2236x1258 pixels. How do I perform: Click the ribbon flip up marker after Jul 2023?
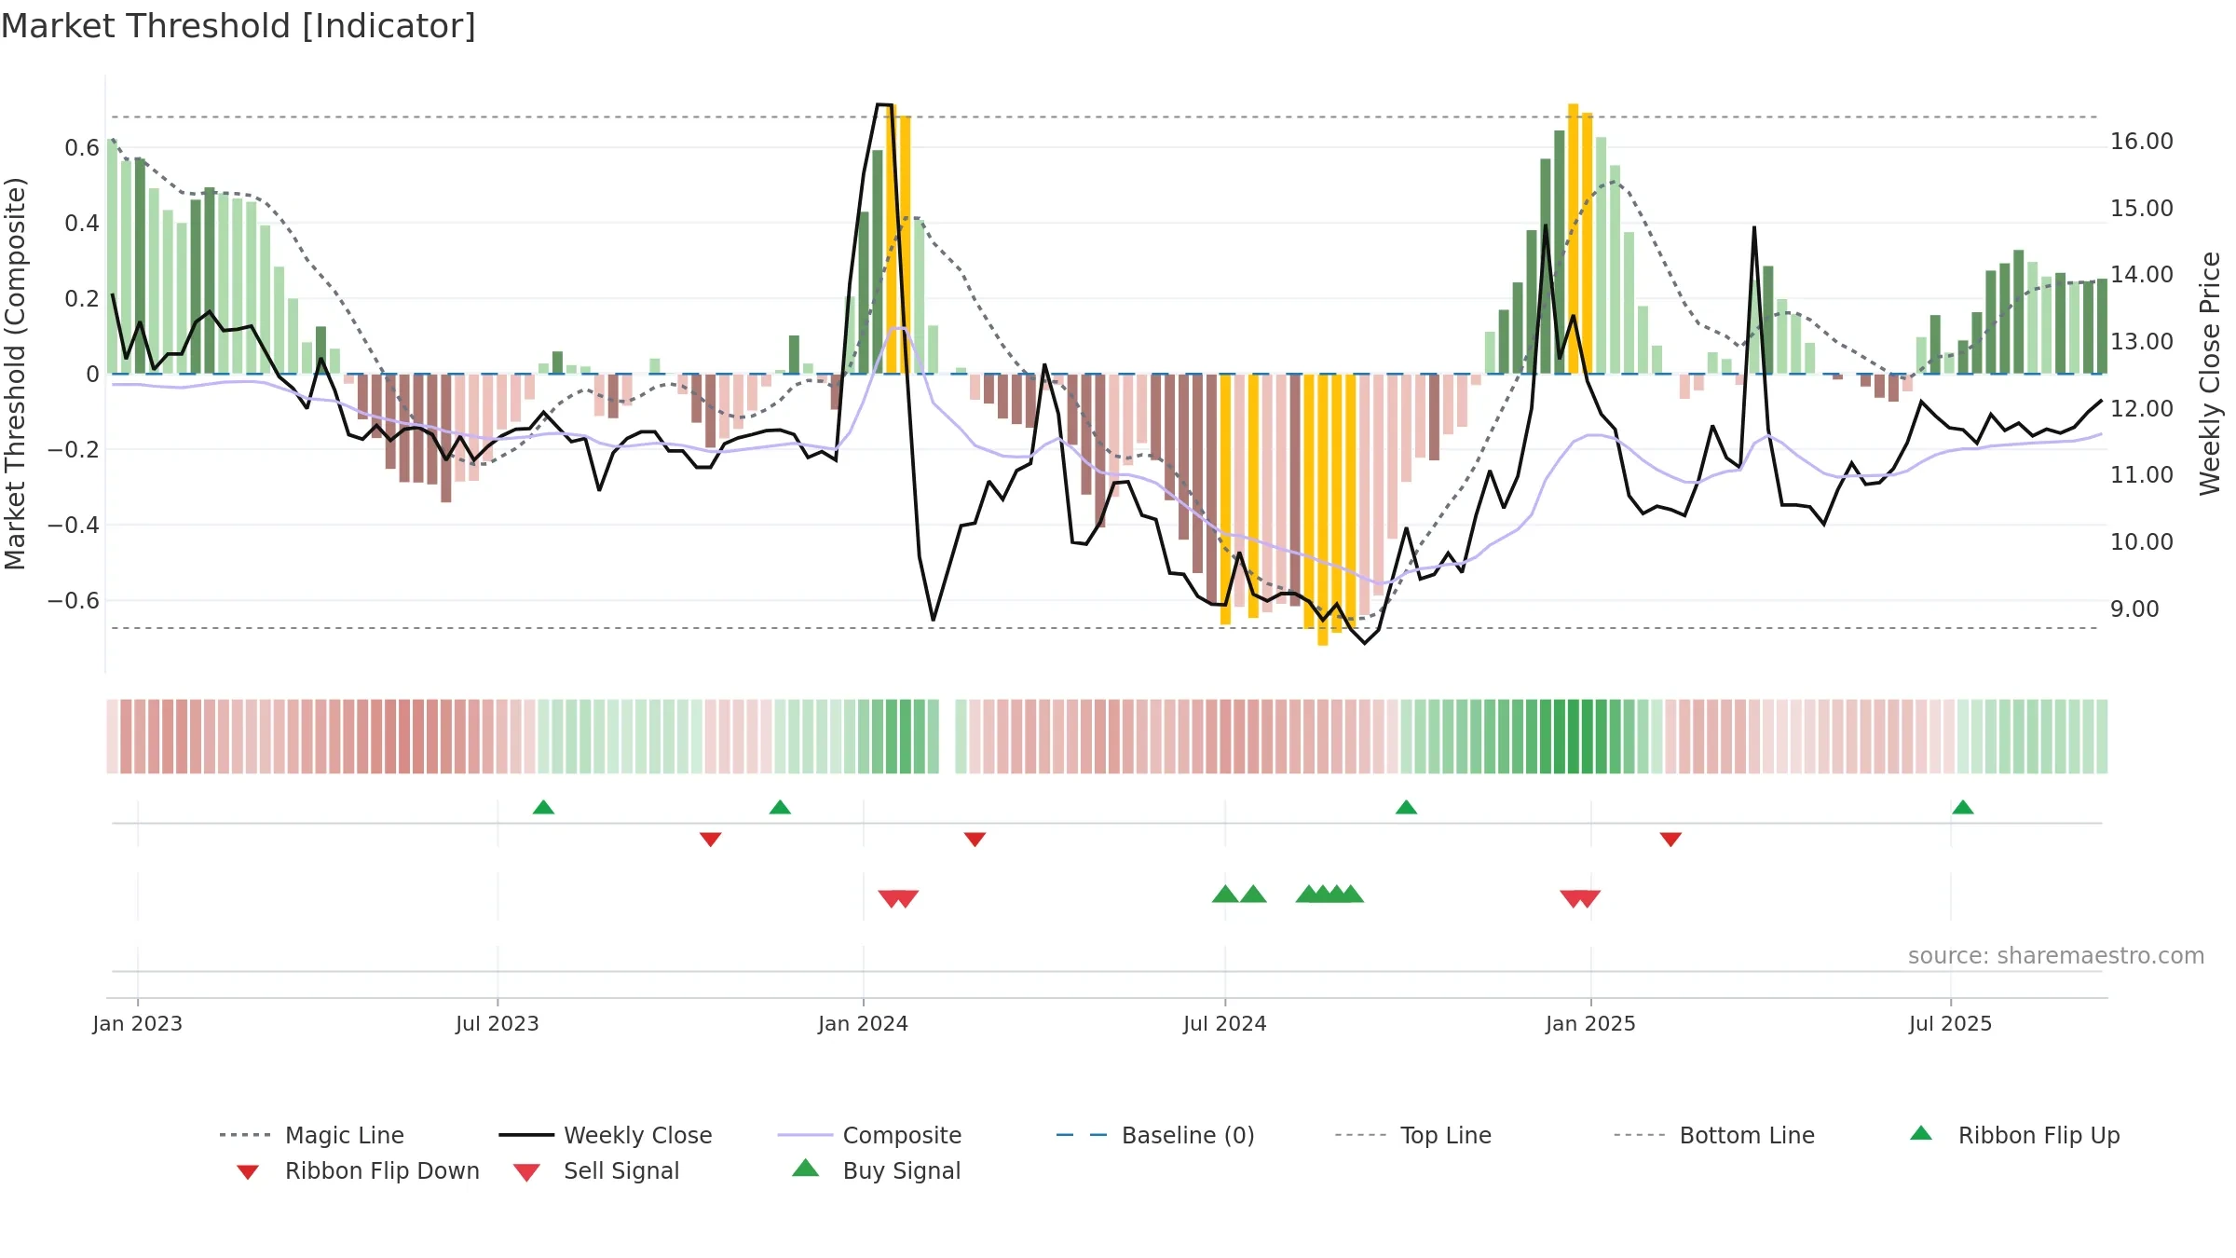(544, 807)
